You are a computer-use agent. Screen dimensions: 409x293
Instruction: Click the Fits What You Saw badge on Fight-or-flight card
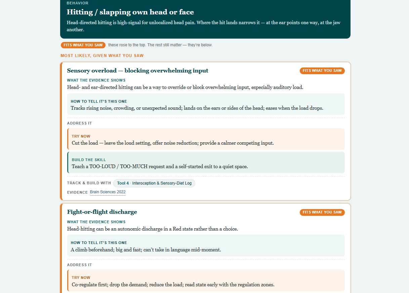(322, 212)
